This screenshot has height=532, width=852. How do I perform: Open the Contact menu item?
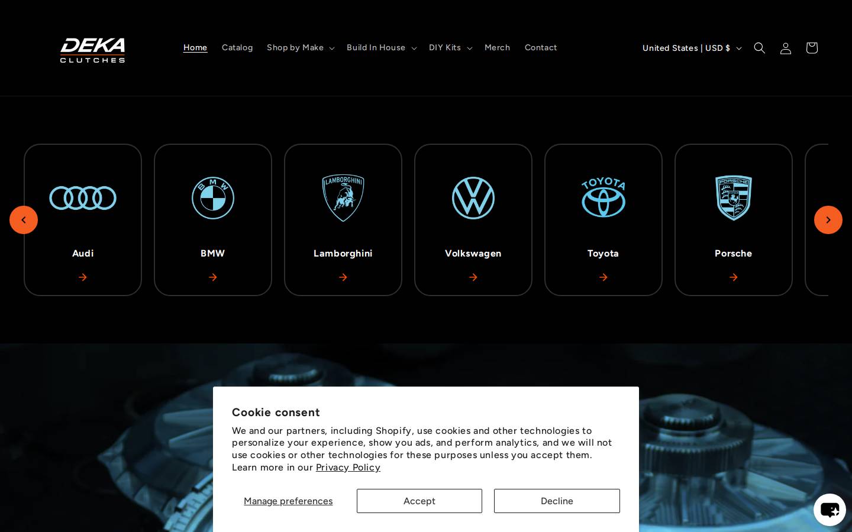coord(541,48)
